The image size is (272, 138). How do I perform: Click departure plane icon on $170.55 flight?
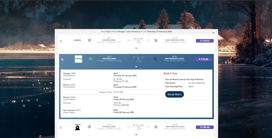click(89, 40)
